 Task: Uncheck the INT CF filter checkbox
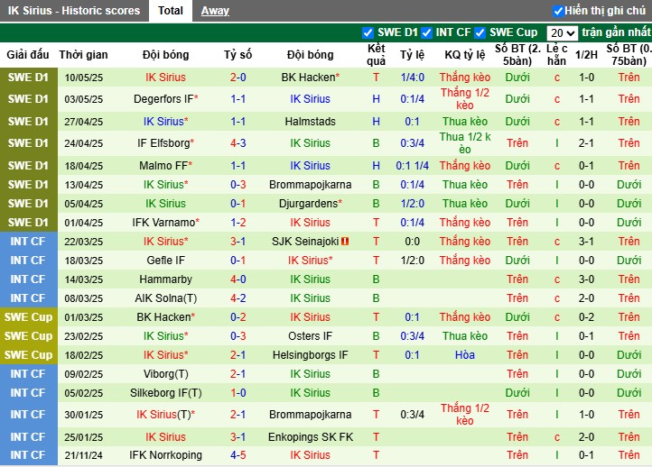426,32
